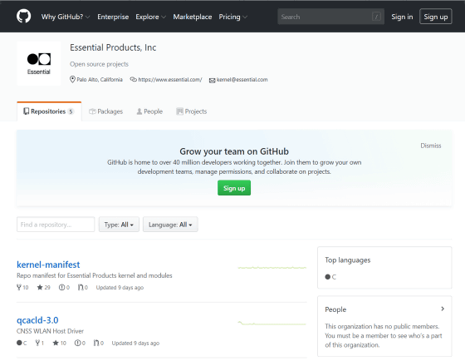This screenshot has width=465, height=361.
Task: Click the kernel-manifest activity sparkline
Action: pyautogui.click(x=272, y=268)
